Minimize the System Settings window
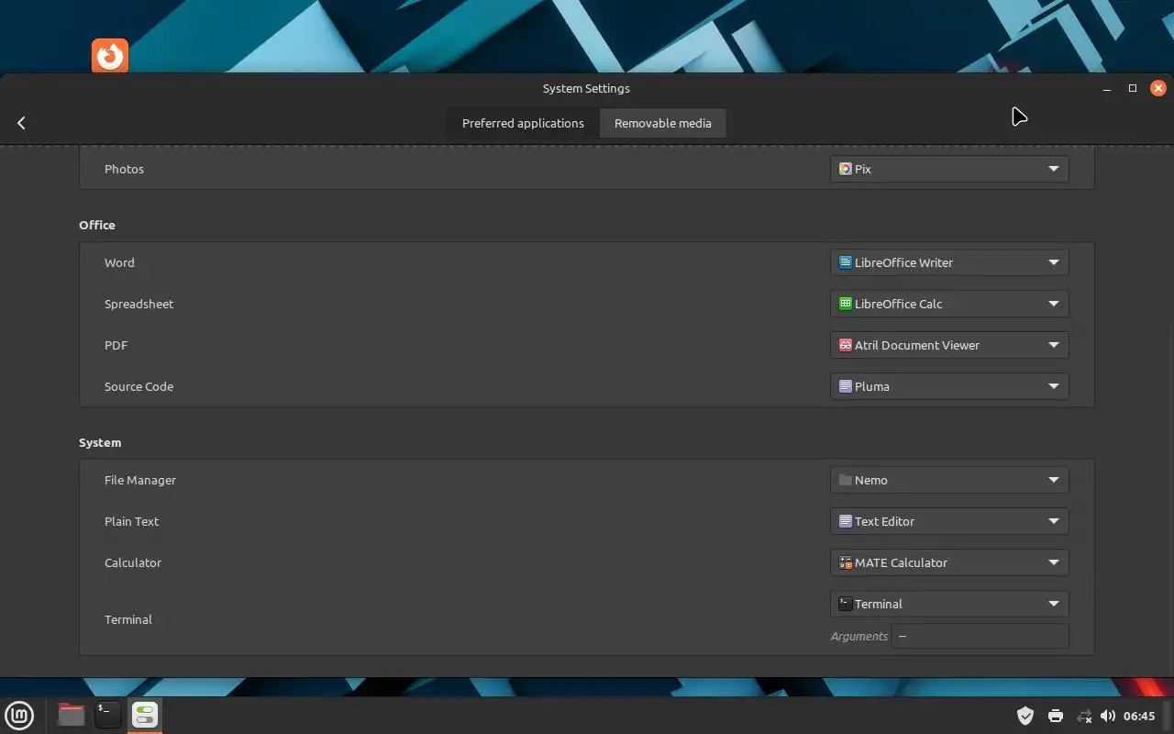This screenshot has height=734, width=1174. (1107, 88)
